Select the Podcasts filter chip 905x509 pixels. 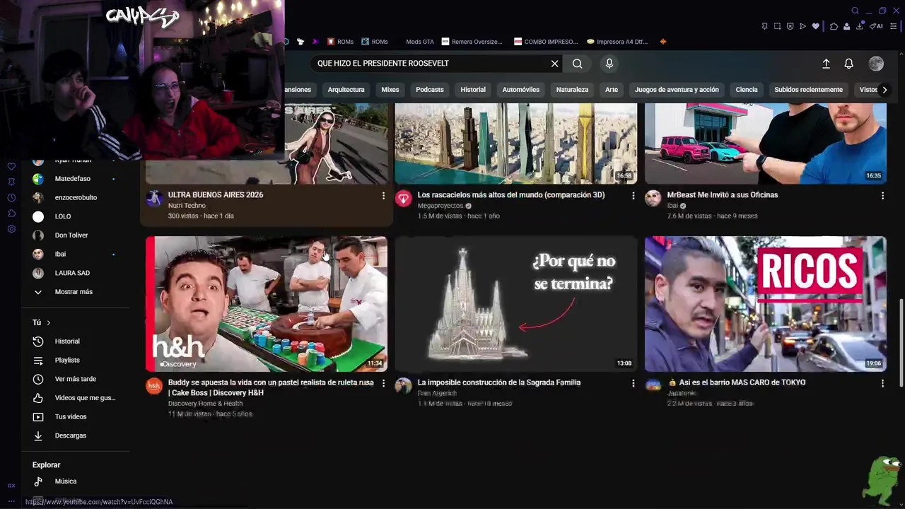point(430,90)
